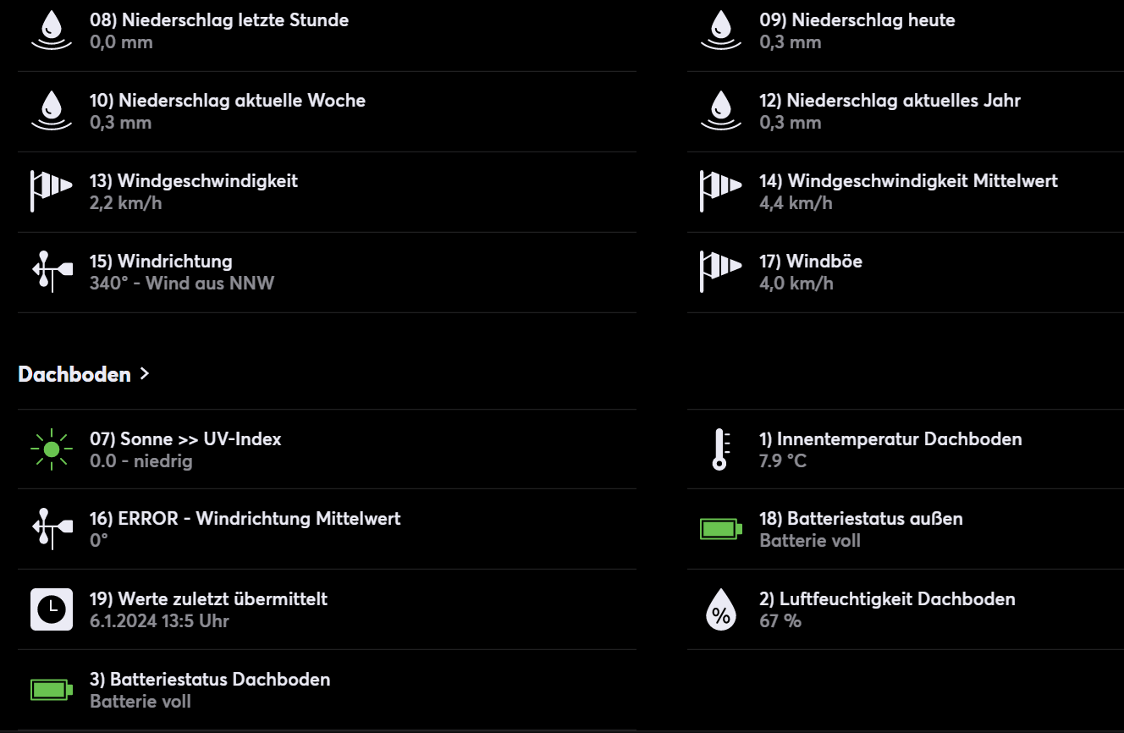Image resolution: width=1124 pixels, height=733 pixels.
Task: Click the weather vane icon for Windrichtung
Action: point(52,272)
